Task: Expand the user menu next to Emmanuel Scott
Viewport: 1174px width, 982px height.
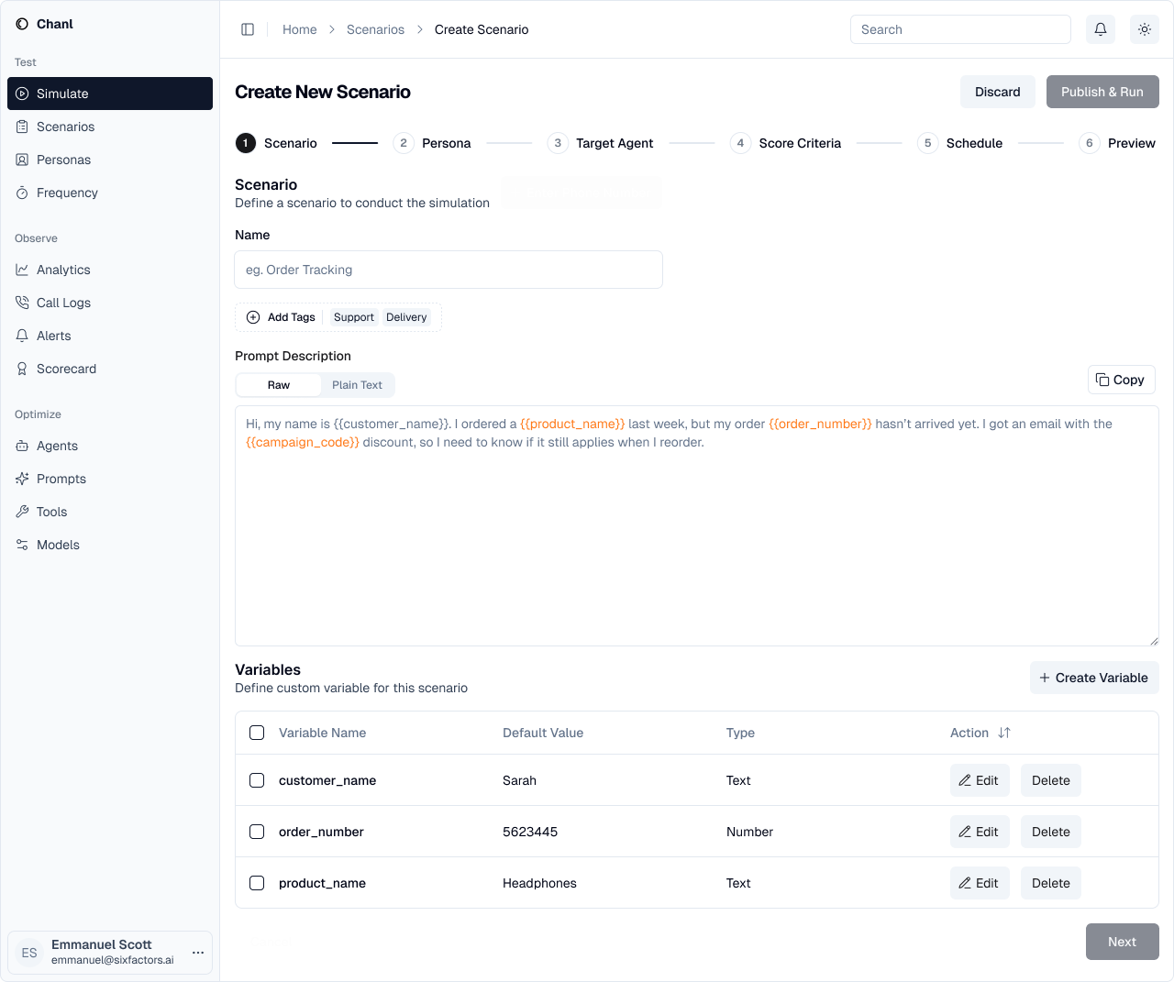Action: pos(198,953)
